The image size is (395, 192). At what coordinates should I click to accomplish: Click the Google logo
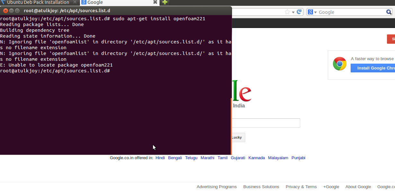(241, 91)
